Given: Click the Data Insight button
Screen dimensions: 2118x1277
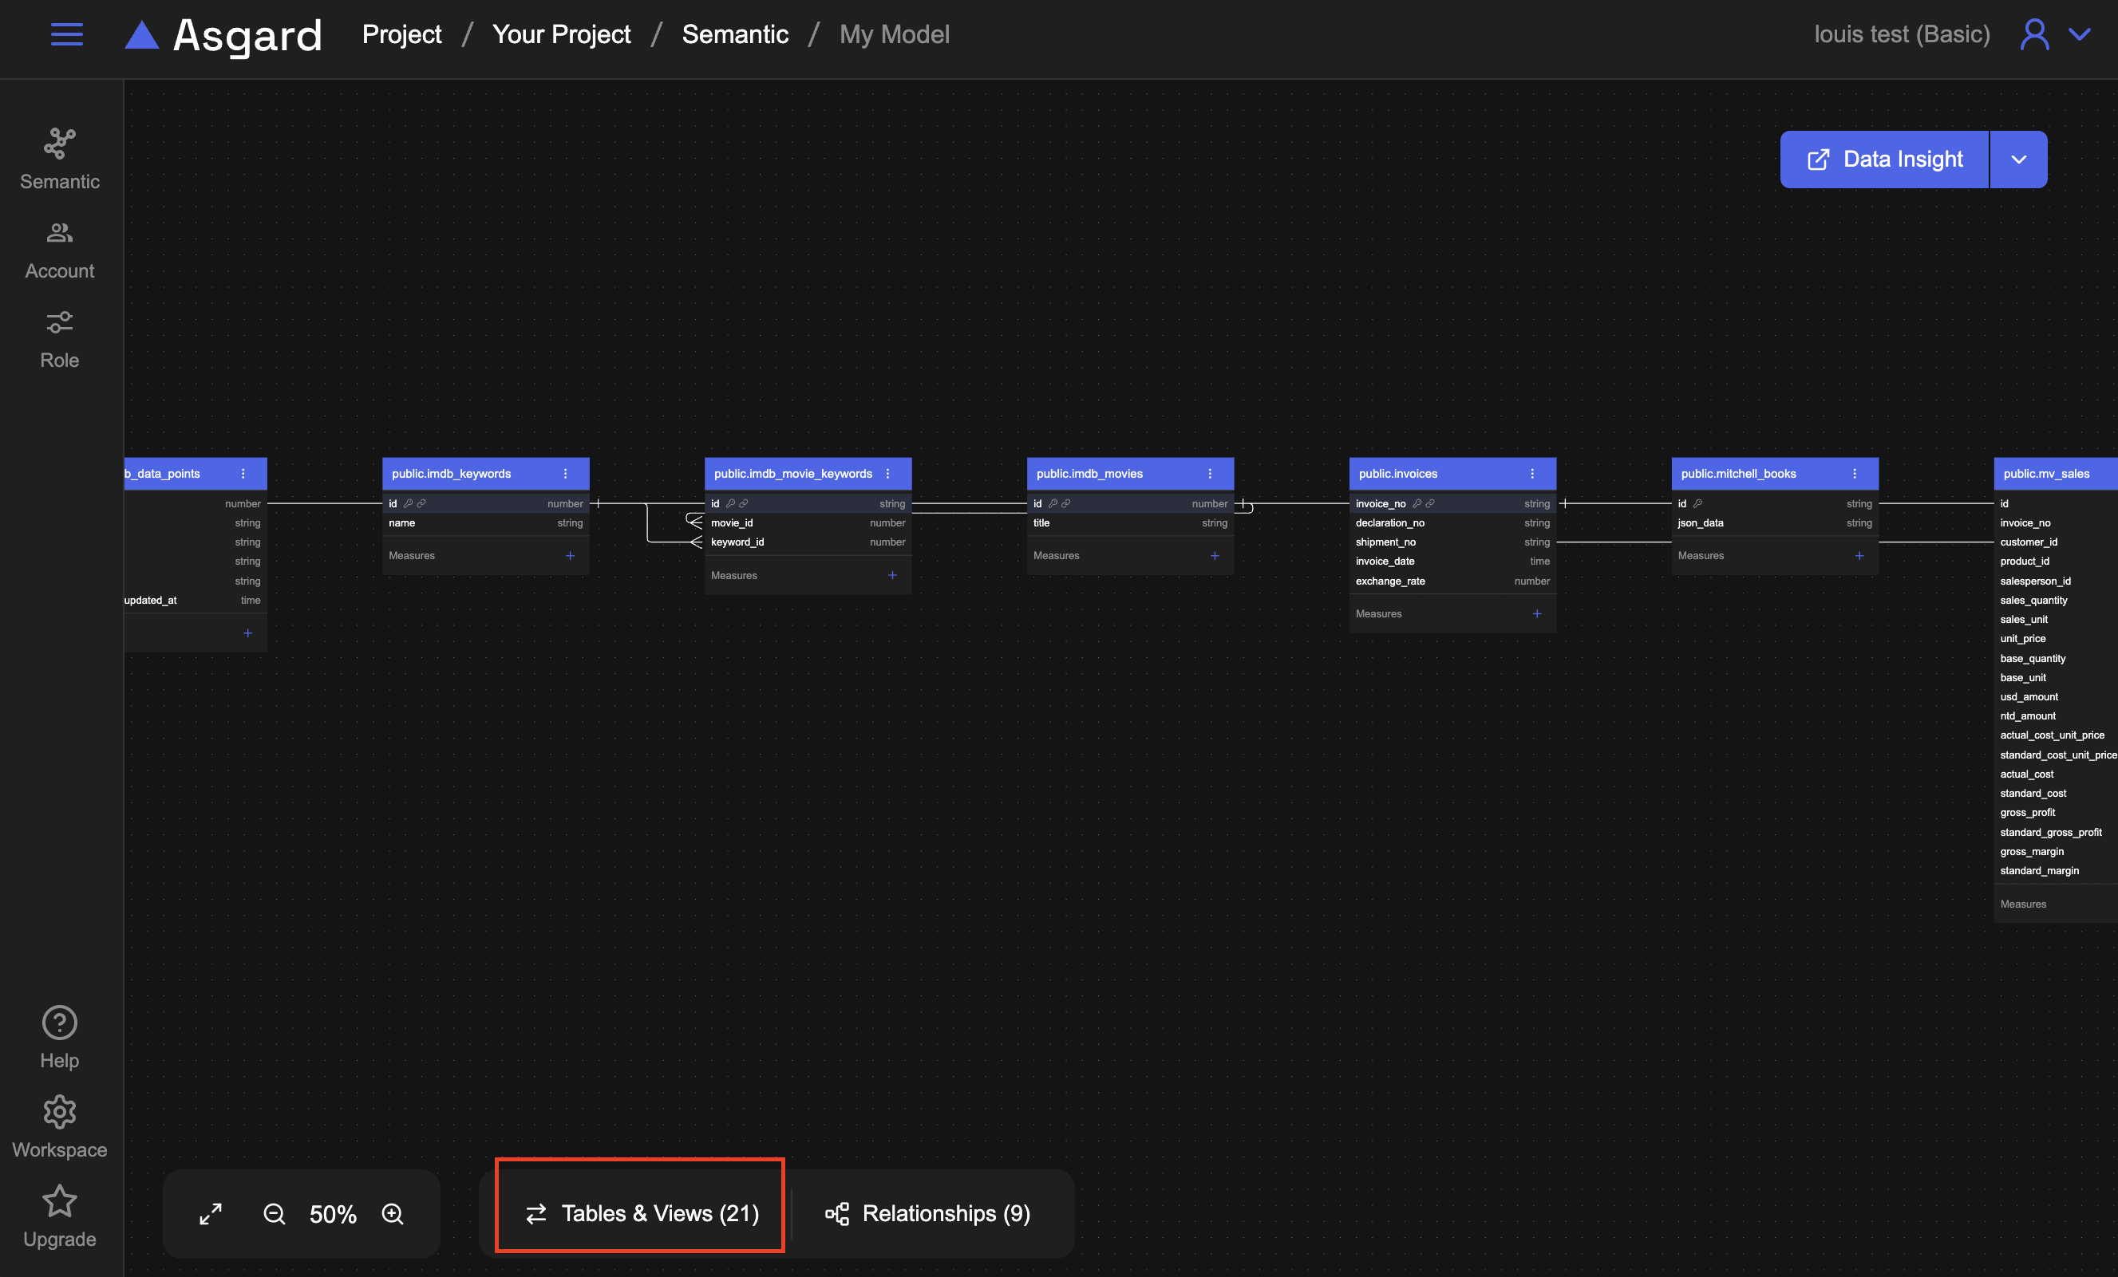Looking at the screenshot, I should 1884,159.
